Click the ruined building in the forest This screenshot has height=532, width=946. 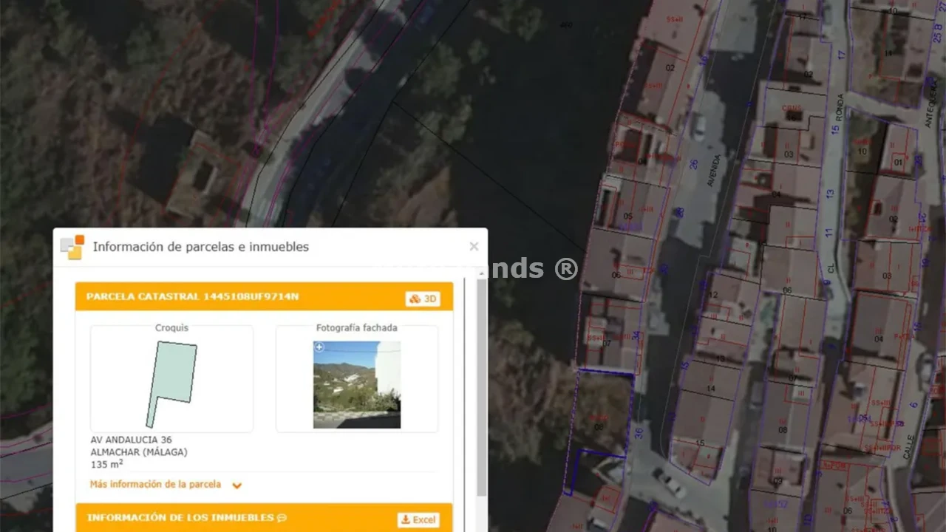click(x=198, y=176)
